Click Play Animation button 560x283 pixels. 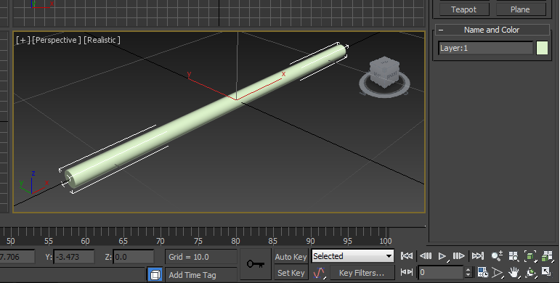pyautogui.click(x=442, y=256)
